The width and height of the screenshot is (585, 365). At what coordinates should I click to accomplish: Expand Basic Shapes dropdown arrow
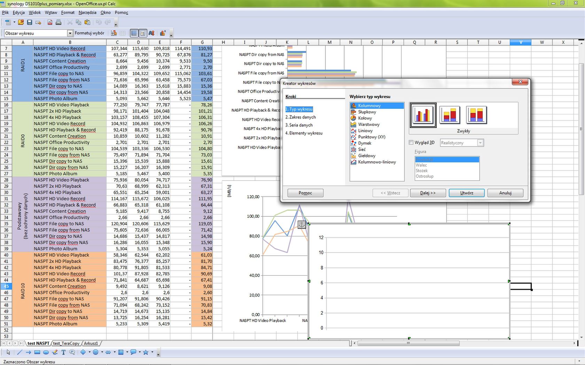tap(89, 352)
